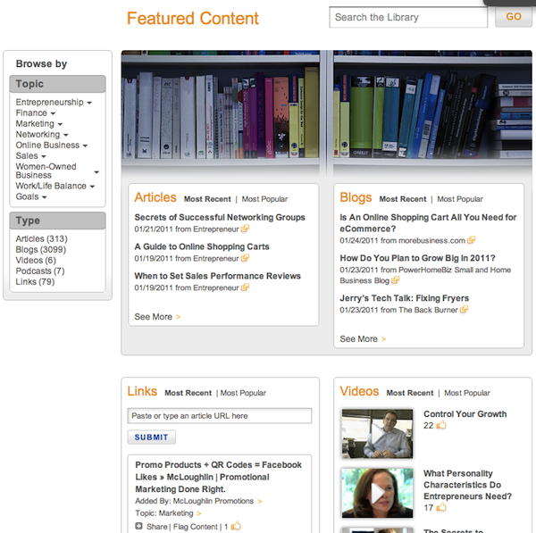Click external link icon after Secrets of Successful Networking Groups source
The image size is (536, 533).
(x=245, y=229)
